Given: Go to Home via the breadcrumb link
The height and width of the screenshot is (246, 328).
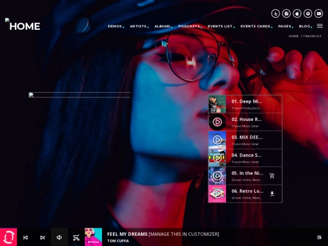Looking at the screenshot, I should click(x=294, y=36).
